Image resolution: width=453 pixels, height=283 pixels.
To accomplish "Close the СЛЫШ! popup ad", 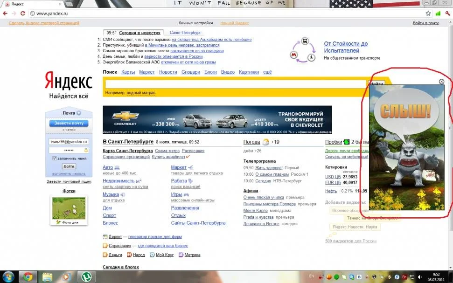I will 441,82.
